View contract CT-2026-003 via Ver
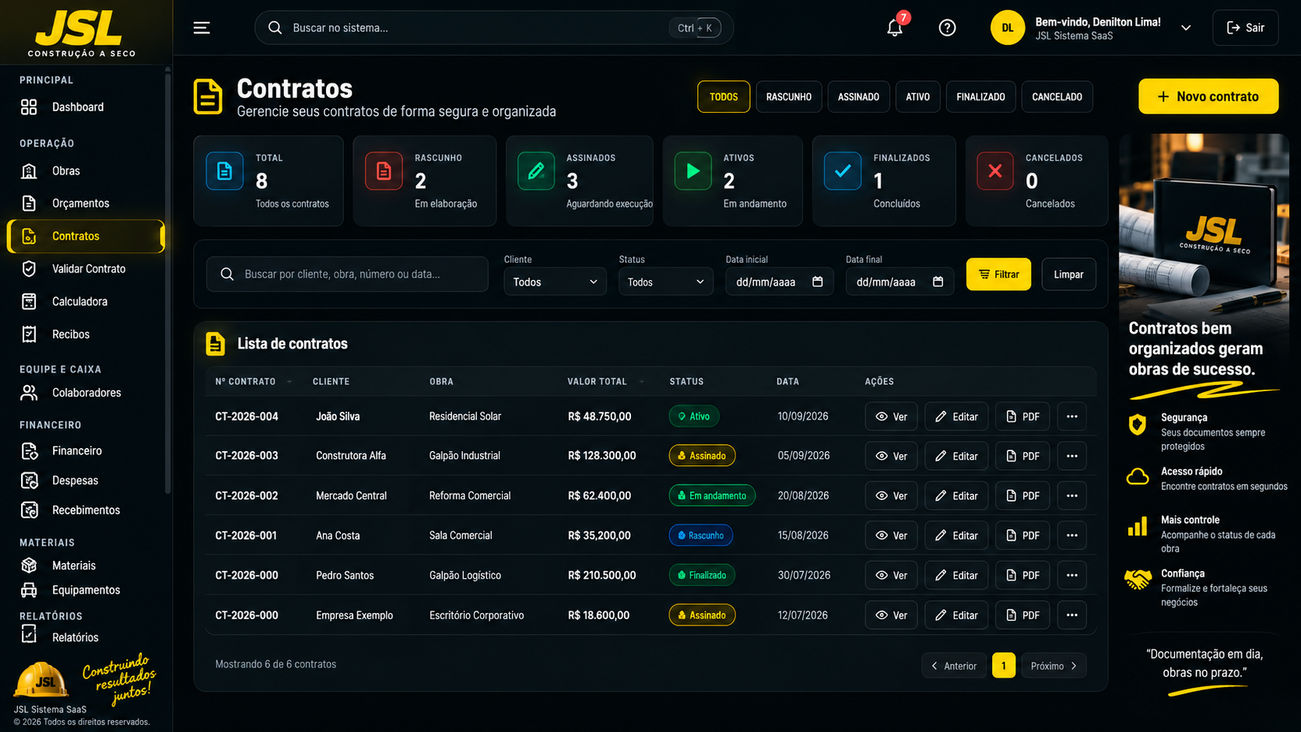 pyautogui.click(x=892, y=456)
